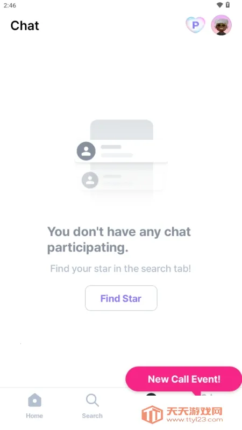Image resolution: width=242 pixels, height=430 pixels.
Task: Click the faded lower user avatar illustration
Action: pos(90,180)
